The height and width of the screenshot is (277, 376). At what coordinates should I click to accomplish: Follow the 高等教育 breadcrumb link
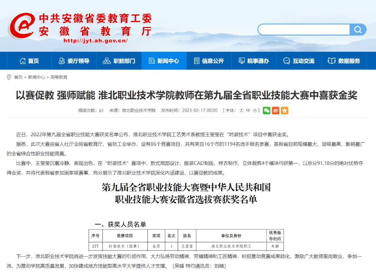pyautogui.click(x=59, y=77)
